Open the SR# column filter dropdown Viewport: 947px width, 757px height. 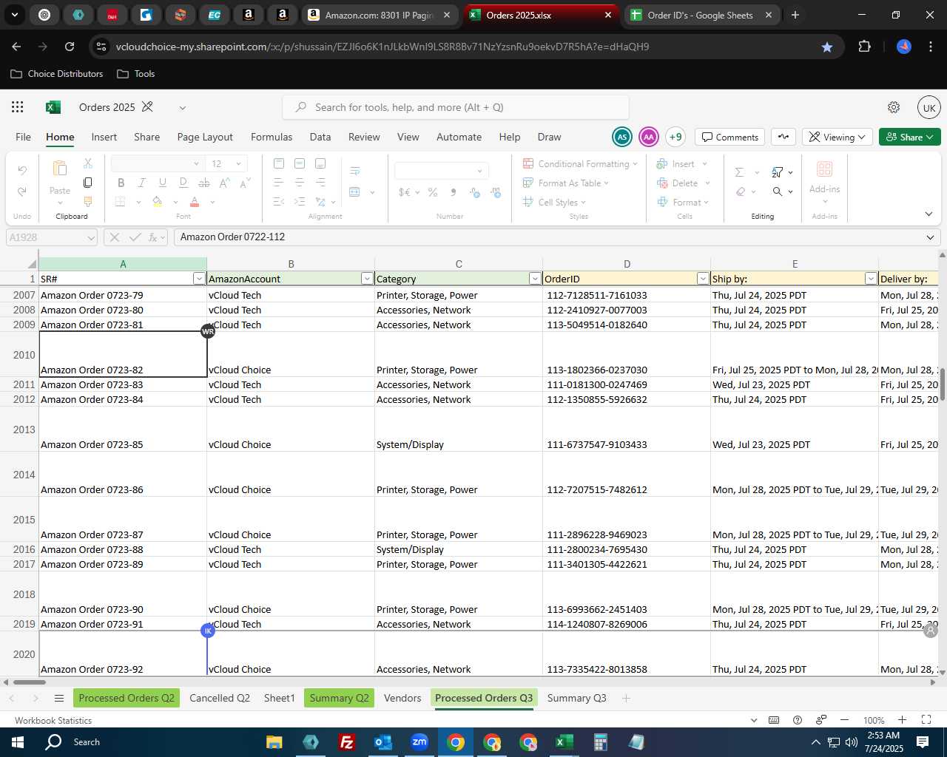coord(198,279)
